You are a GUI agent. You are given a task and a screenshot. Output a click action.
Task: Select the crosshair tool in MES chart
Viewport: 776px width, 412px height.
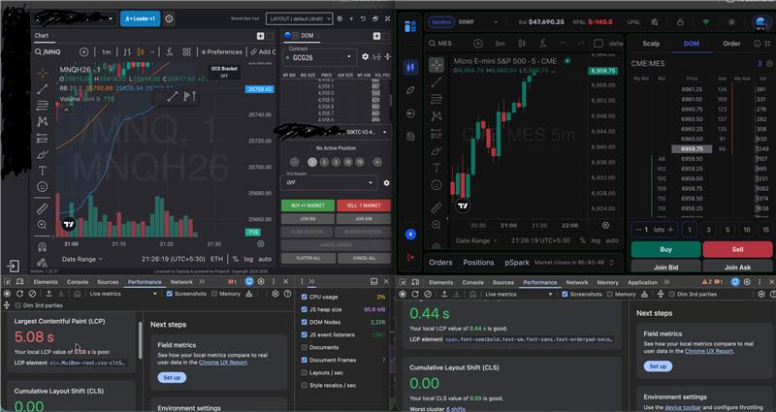coord(436,65)
